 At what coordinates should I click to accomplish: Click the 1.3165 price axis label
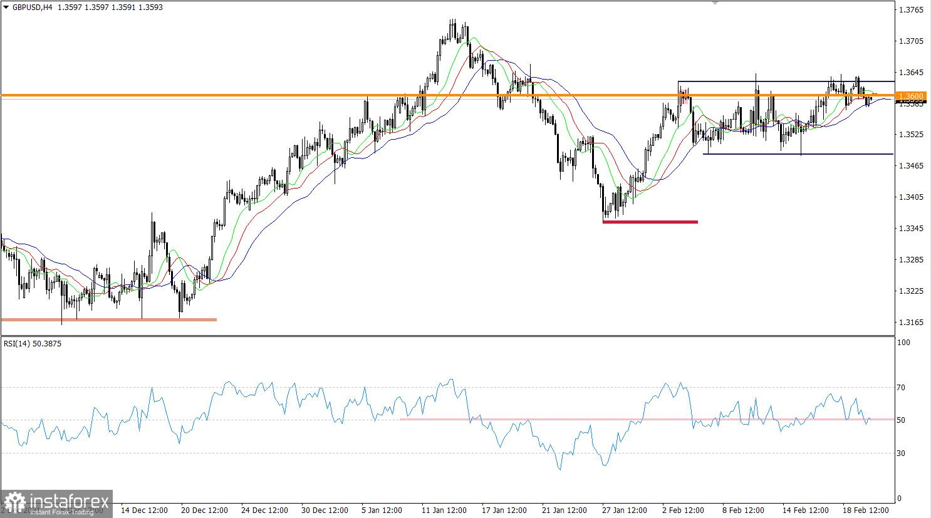[911, 323]
